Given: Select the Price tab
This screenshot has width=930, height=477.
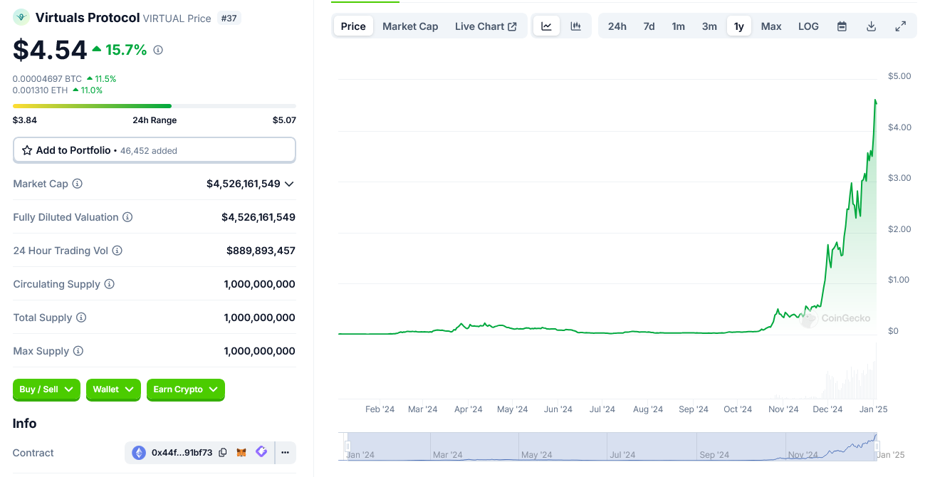Looking at the screenshot, I should click(353, 26).
